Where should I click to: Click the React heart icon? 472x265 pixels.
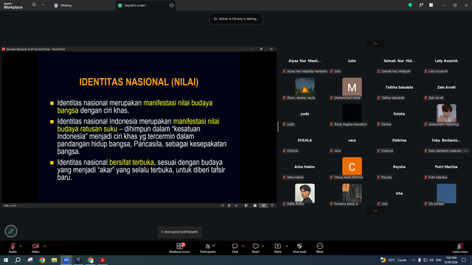[256, 246]
